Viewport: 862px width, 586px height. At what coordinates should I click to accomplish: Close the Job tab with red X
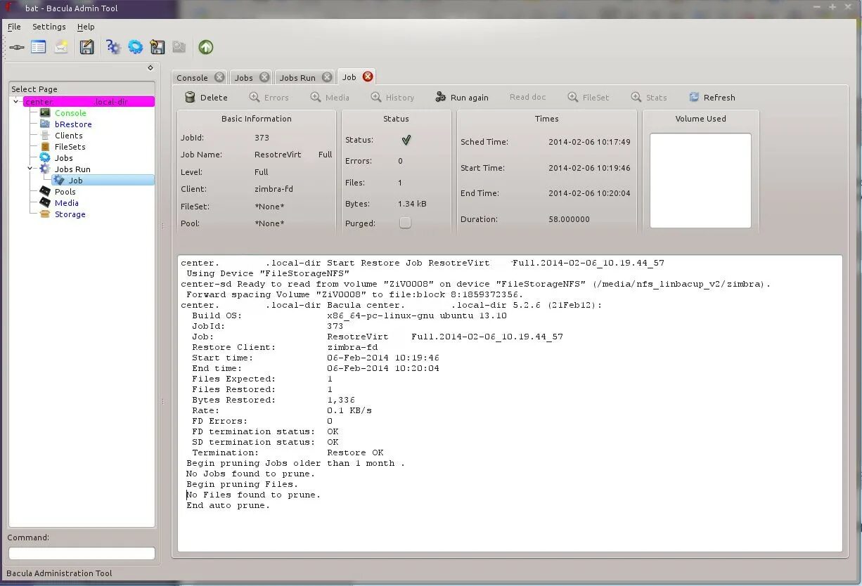pyautogui.click(x=368, y=77)
